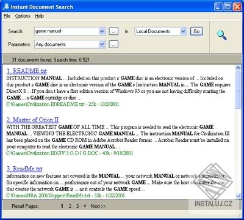Click the CIV 3 O-D I G.DOC path
Screen dimensions: 244x220
[x=70, y=153]
